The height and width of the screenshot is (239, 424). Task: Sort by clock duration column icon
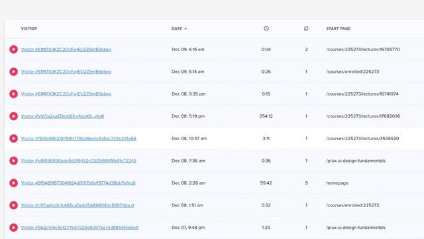point(266,28)
